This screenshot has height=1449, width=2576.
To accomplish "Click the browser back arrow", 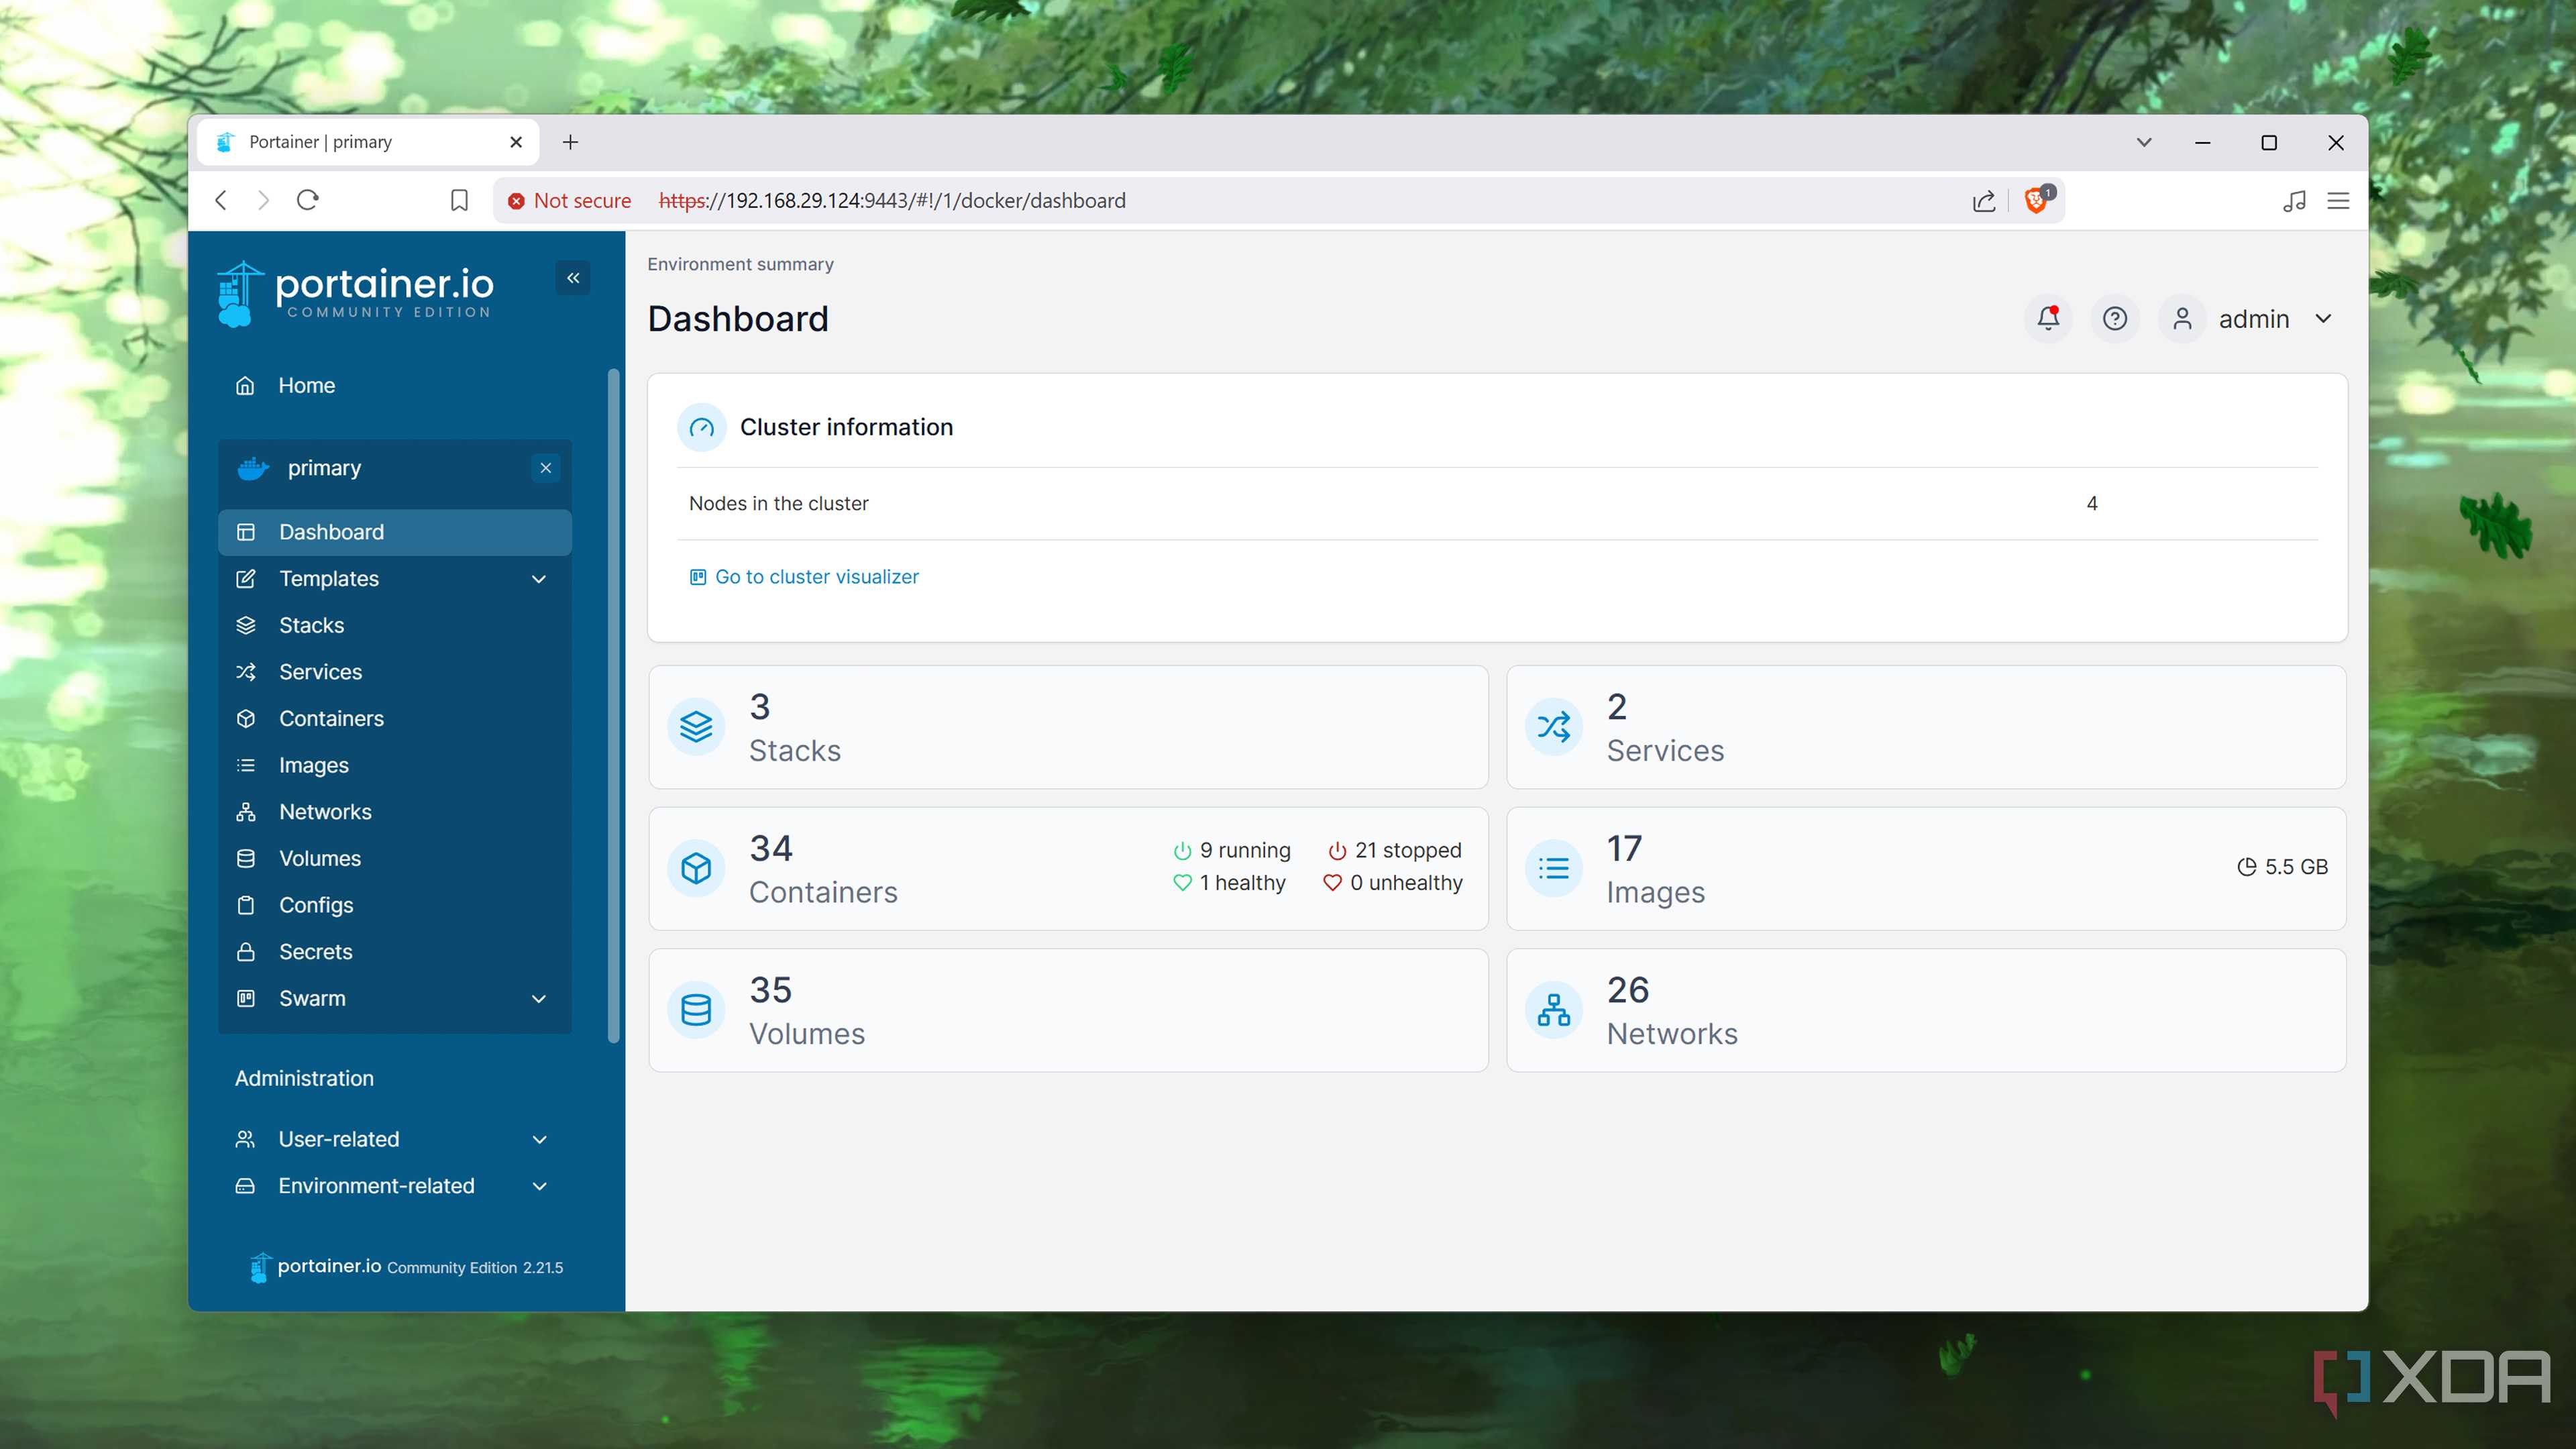I will point(221,200).
